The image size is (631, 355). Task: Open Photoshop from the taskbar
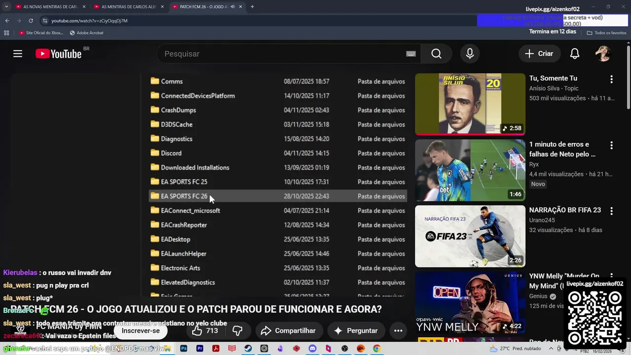[x=184, y=349]
